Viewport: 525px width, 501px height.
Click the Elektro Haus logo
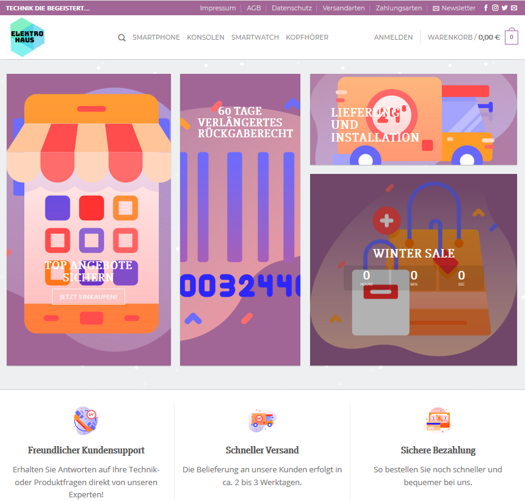[x=27, y=37]
